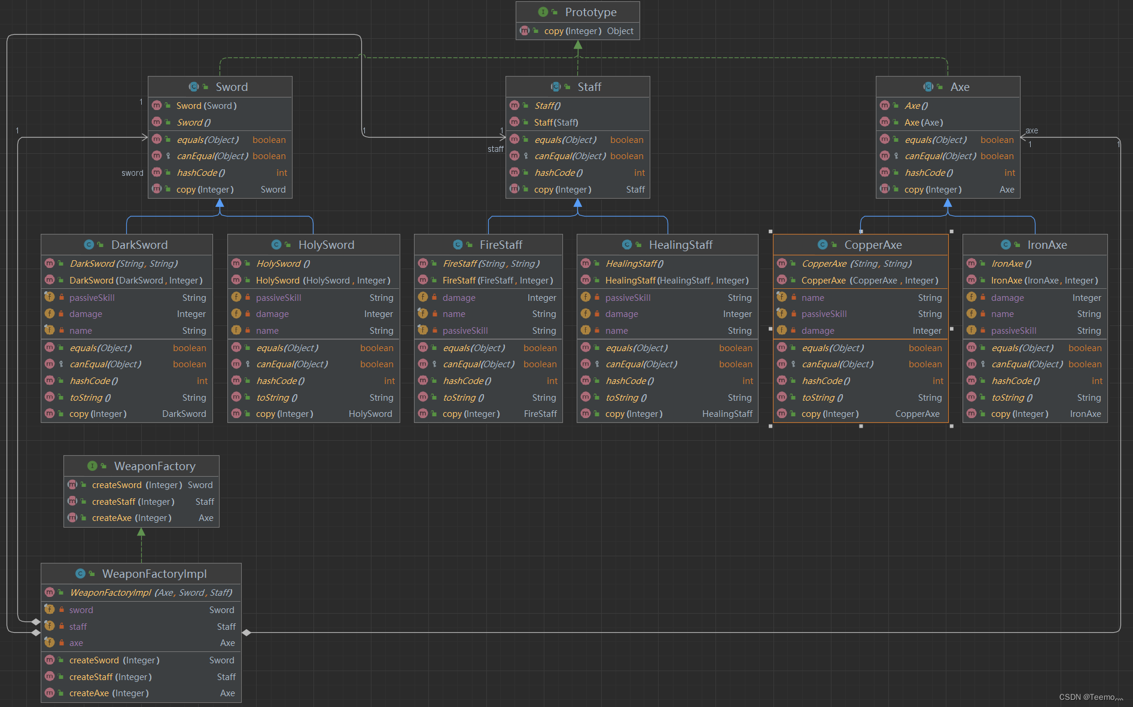
Task: Click the HolySword class icon
Action: pyautogui.click(x=276, y=245)
